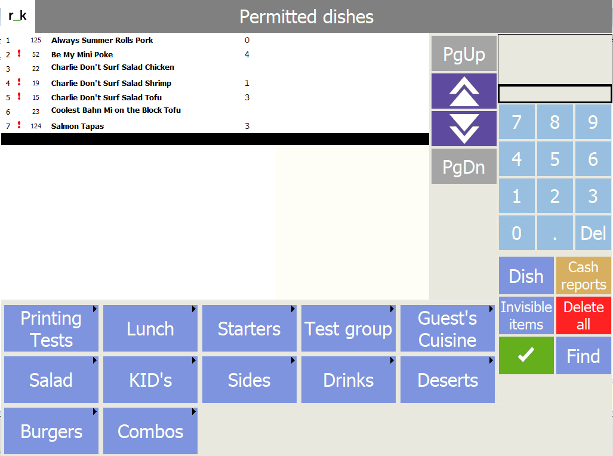613x456 pixels.
Task: Click the PgDn page button
Action: pos(464,167)
